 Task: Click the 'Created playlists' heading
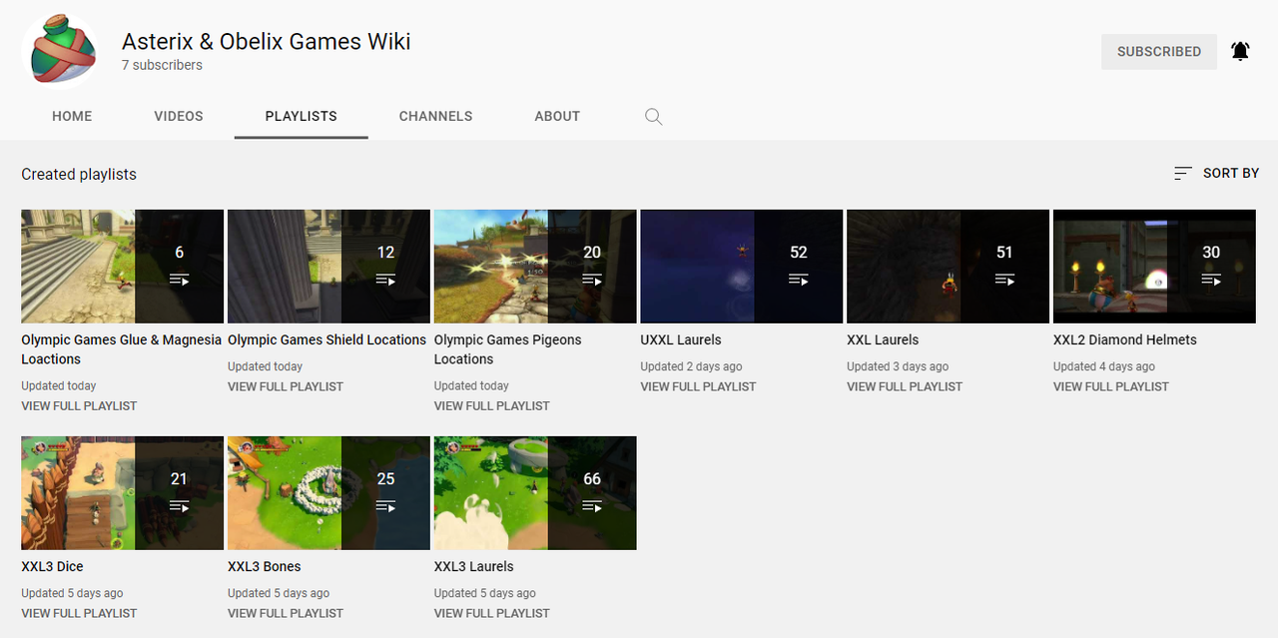pyautogui.click(x=79, y=174)
